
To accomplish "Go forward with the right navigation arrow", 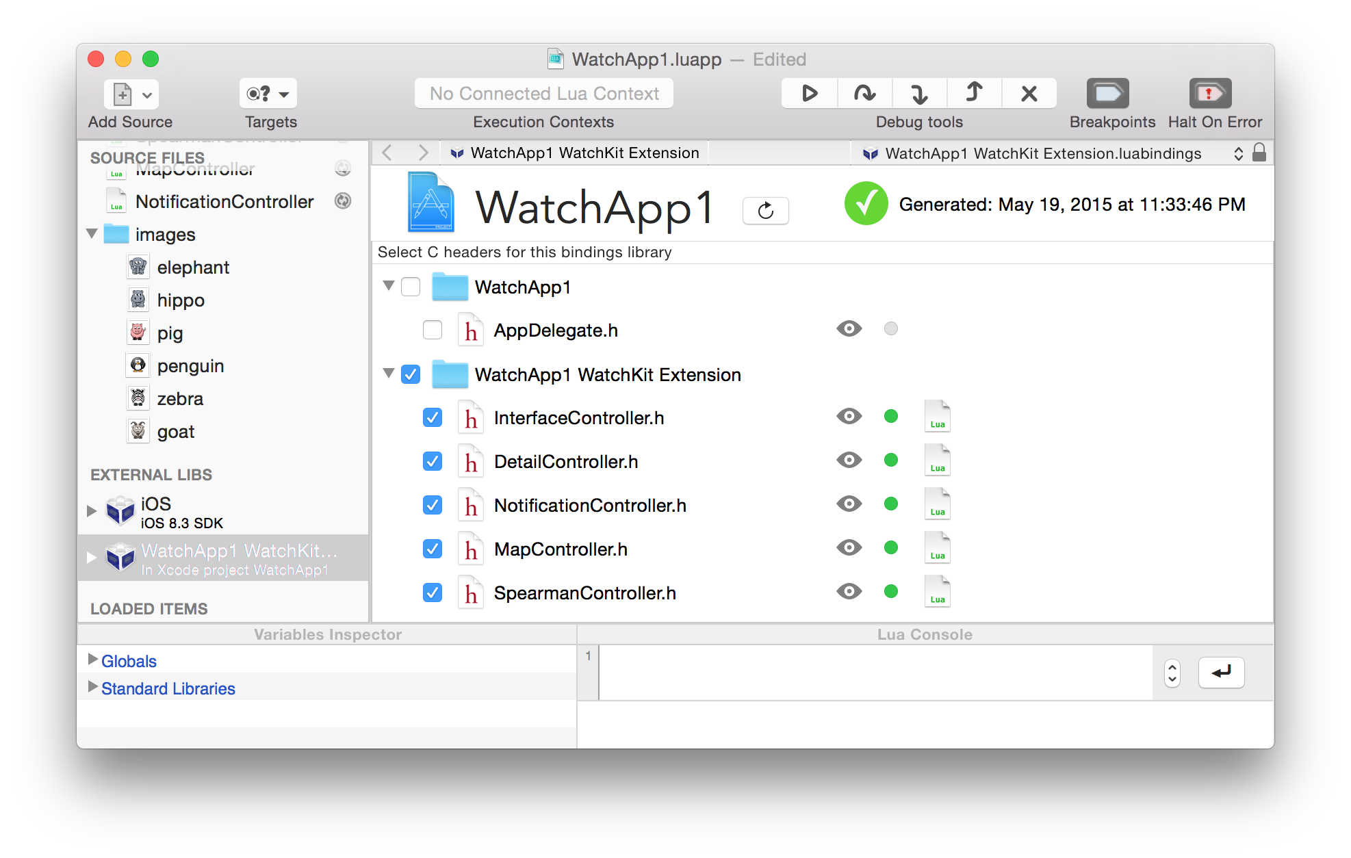I will (x=423, y=153).
